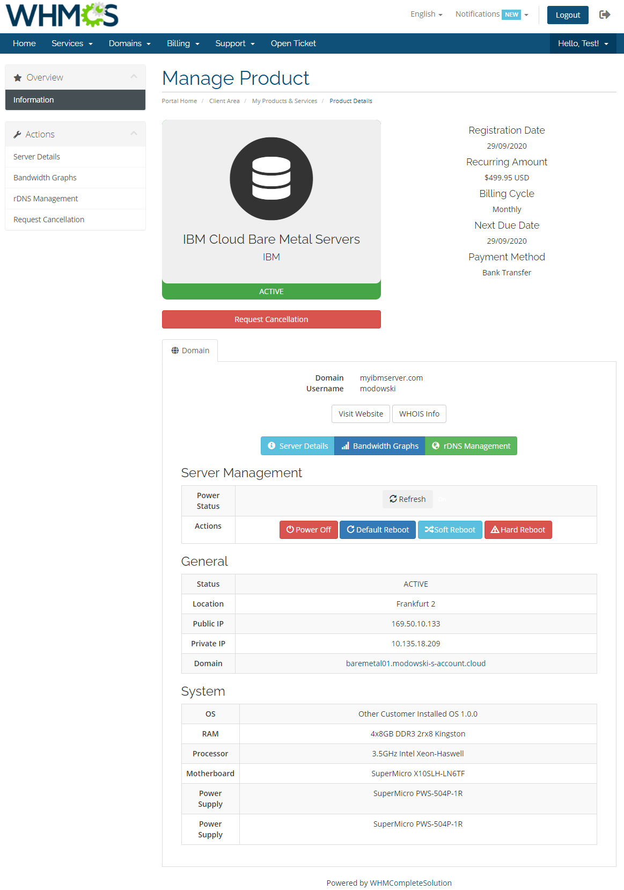Select Information in Overview sidebar

[x=75, y=100]
